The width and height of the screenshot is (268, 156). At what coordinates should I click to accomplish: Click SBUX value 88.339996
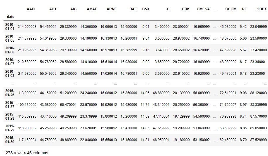(258, 105)
